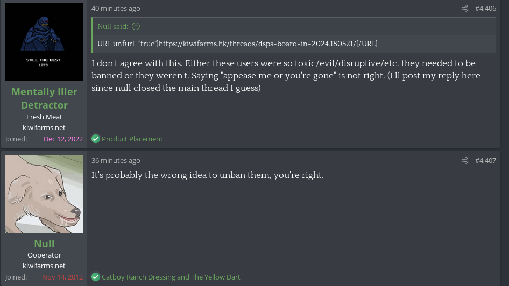Image resolution: width=509 pixels, height=286 pixels.
Task: Click share icon on post #4,406
Action: coord(464,9)
